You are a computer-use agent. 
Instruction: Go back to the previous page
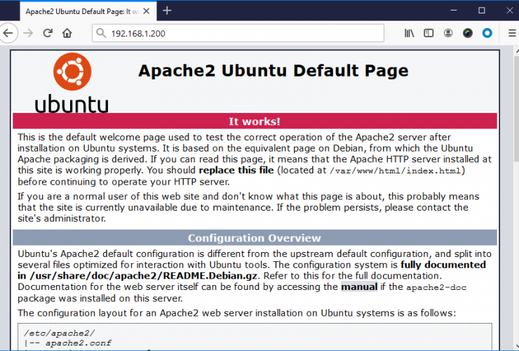pyautogui.click(x=8, y=33)
